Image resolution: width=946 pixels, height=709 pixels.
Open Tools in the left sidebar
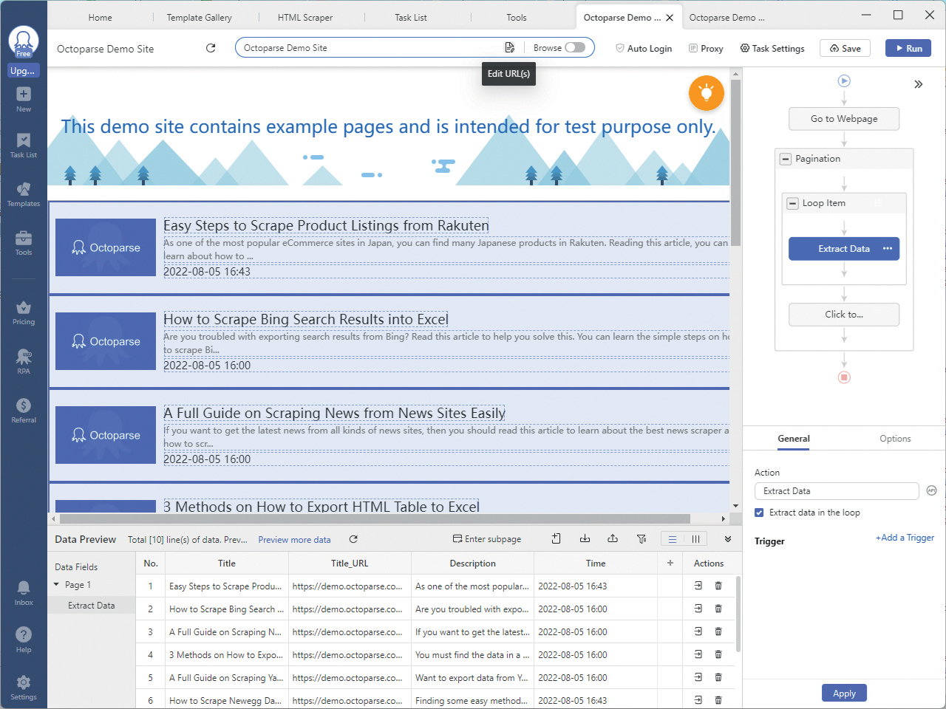(24, 243)
